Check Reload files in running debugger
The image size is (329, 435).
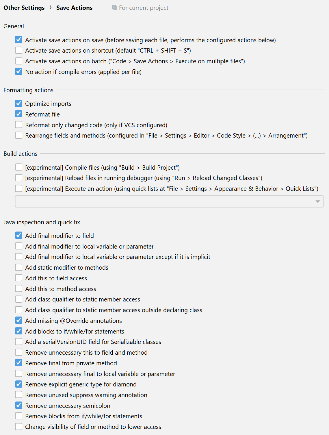[19, 178]
